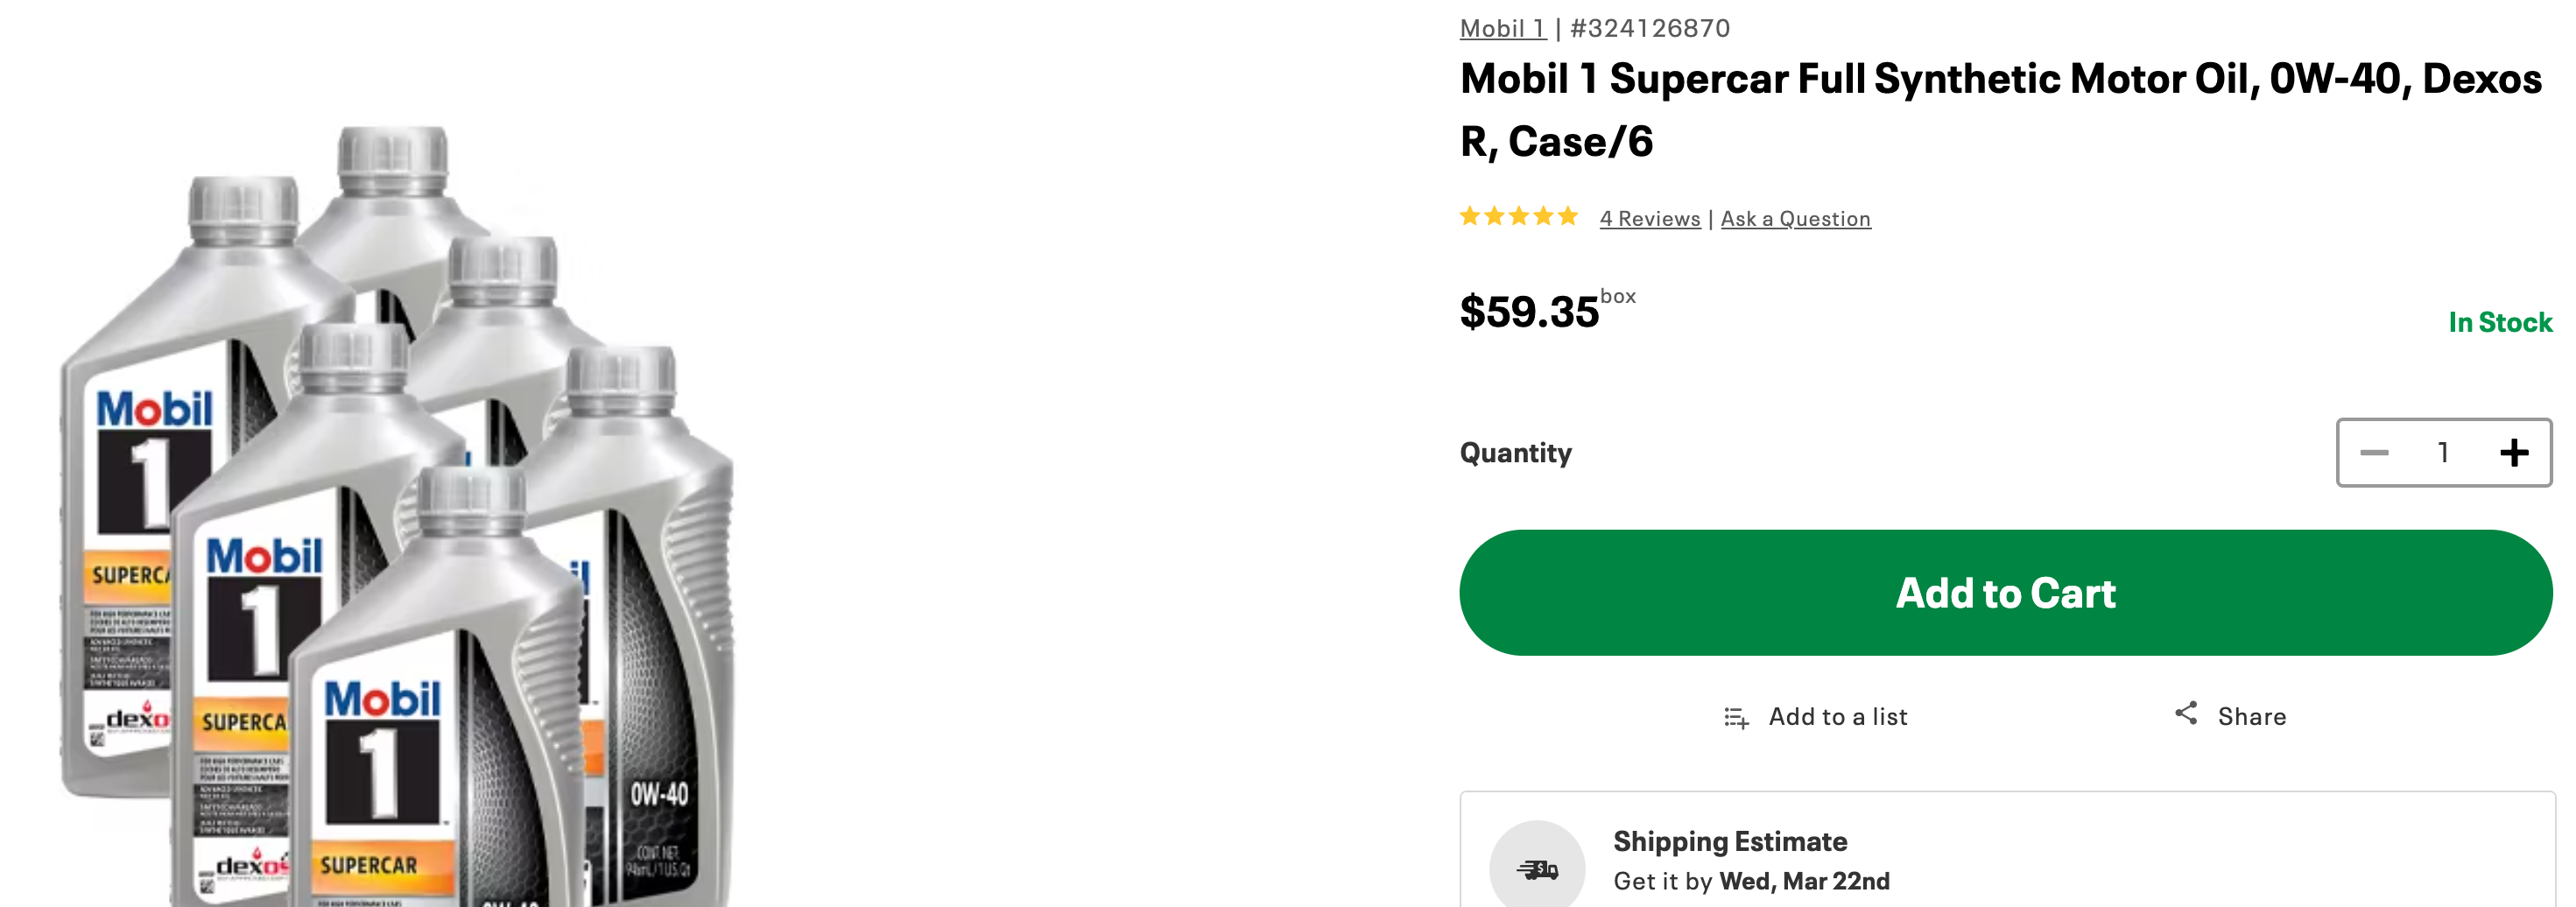Click the shipping truck icon

point(1537,868)
